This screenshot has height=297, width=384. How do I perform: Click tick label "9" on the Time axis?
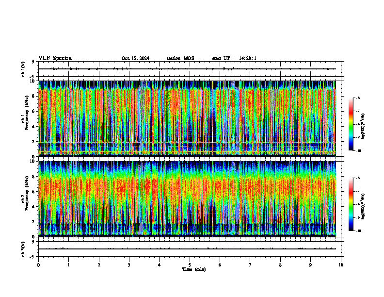click(x=310, y=265)
